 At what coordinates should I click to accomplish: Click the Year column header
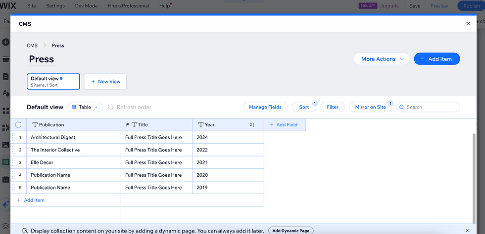pyautogui.click(x=228, y=125)
